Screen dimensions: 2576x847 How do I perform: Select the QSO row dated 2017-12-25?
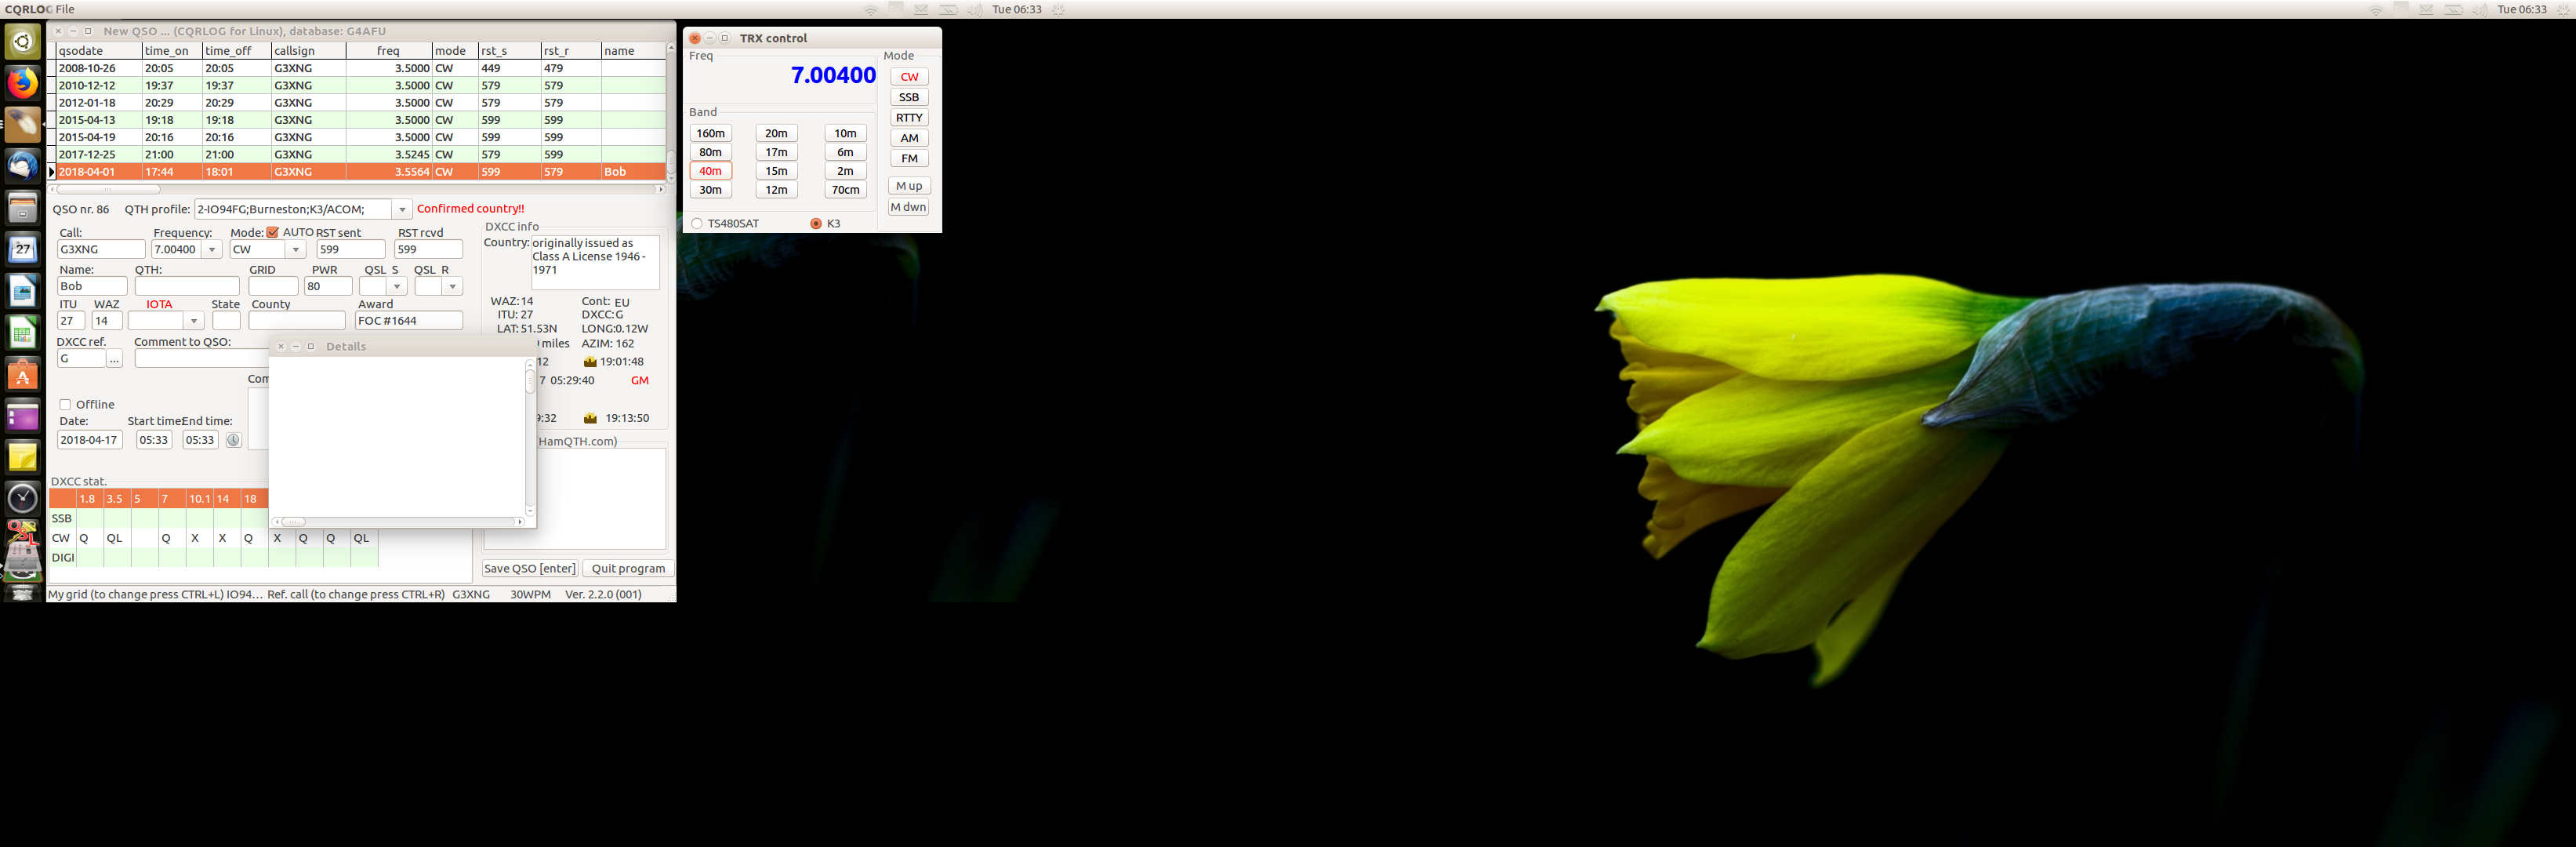[360, 155]
